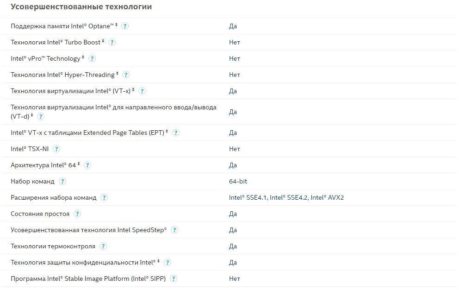Click help icon next to Intel TSX-NI
The height and width of the screenshot is (291, 459).
[56, 149]
